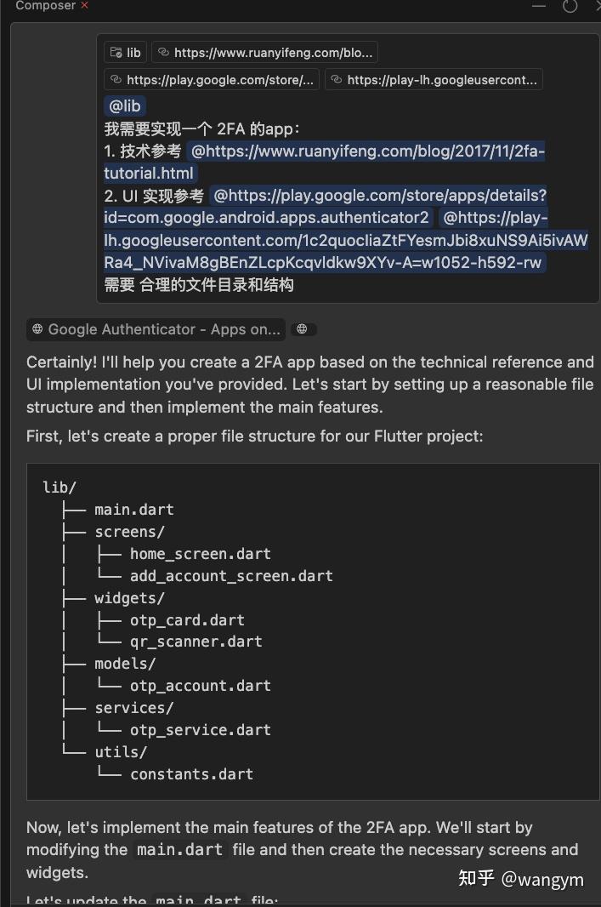This screenshot has width=601, height=907.
Task: Click the googleusercontent image URL mention
Action: [x=346, y=241]
